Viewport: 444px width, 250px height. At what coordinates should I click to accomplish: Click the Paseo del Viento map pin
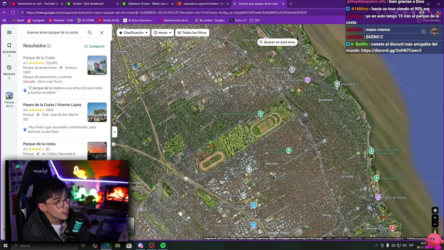(x=377, y=178)
